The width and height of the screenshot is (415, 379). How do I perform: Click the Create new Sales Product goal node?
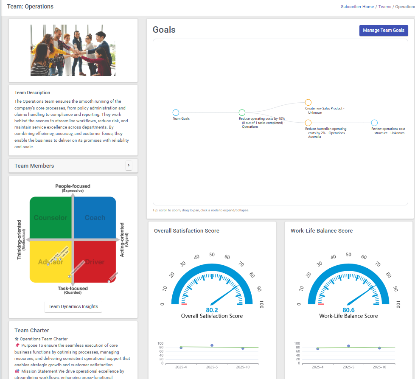point(308,102)
